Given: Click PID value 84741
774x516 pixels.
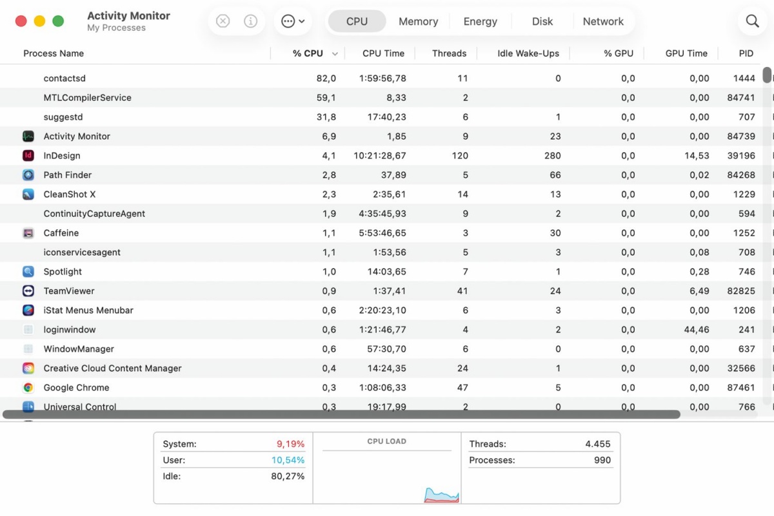Looking at the screenshot, I should 741,97.
